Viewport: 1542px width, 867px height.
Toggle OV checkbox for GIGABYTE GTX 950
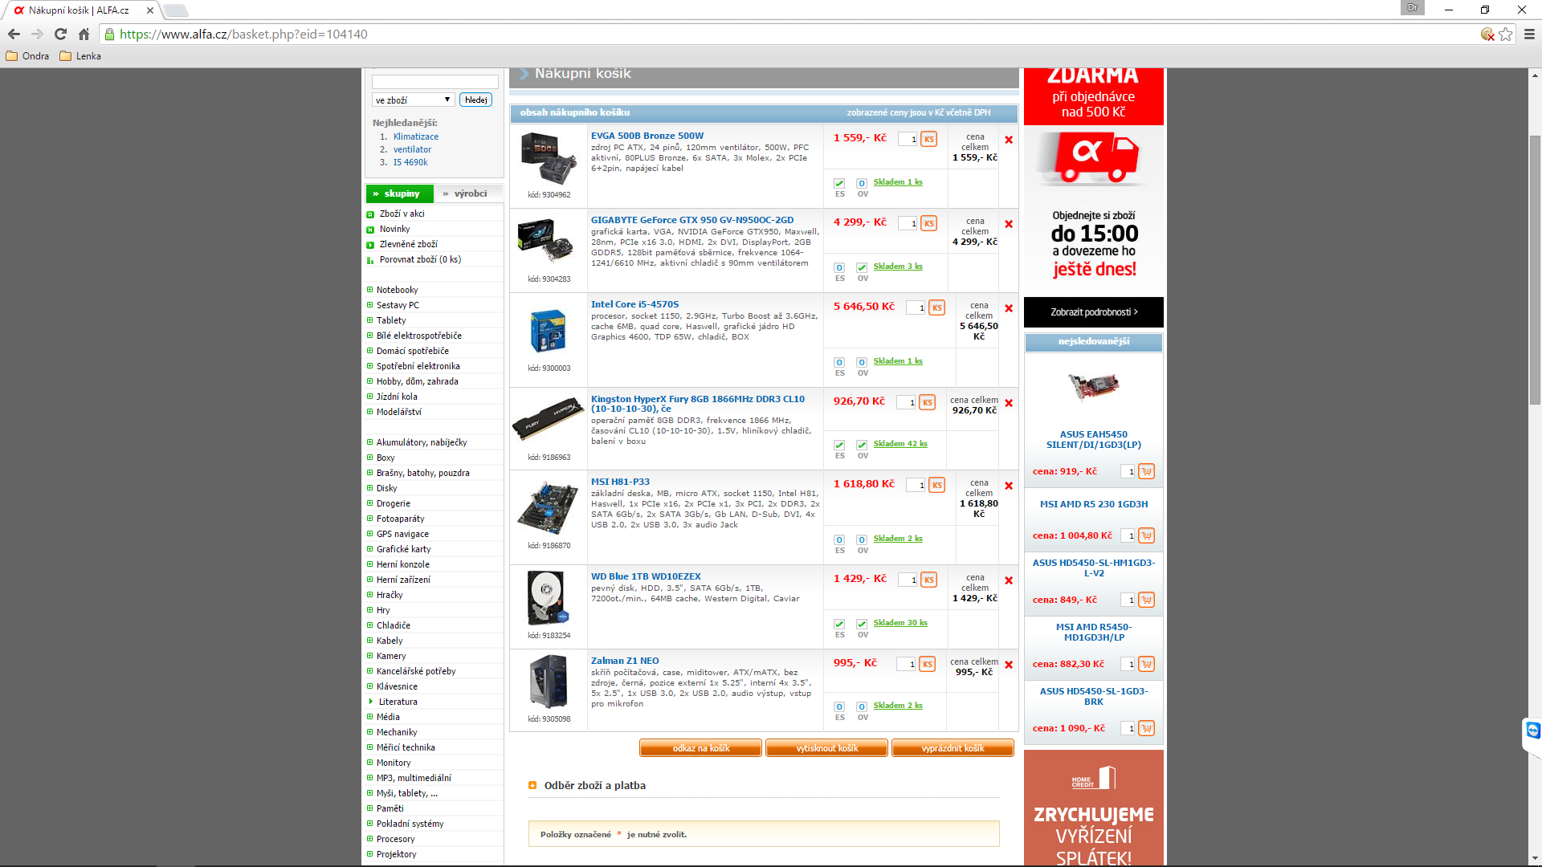862,268
